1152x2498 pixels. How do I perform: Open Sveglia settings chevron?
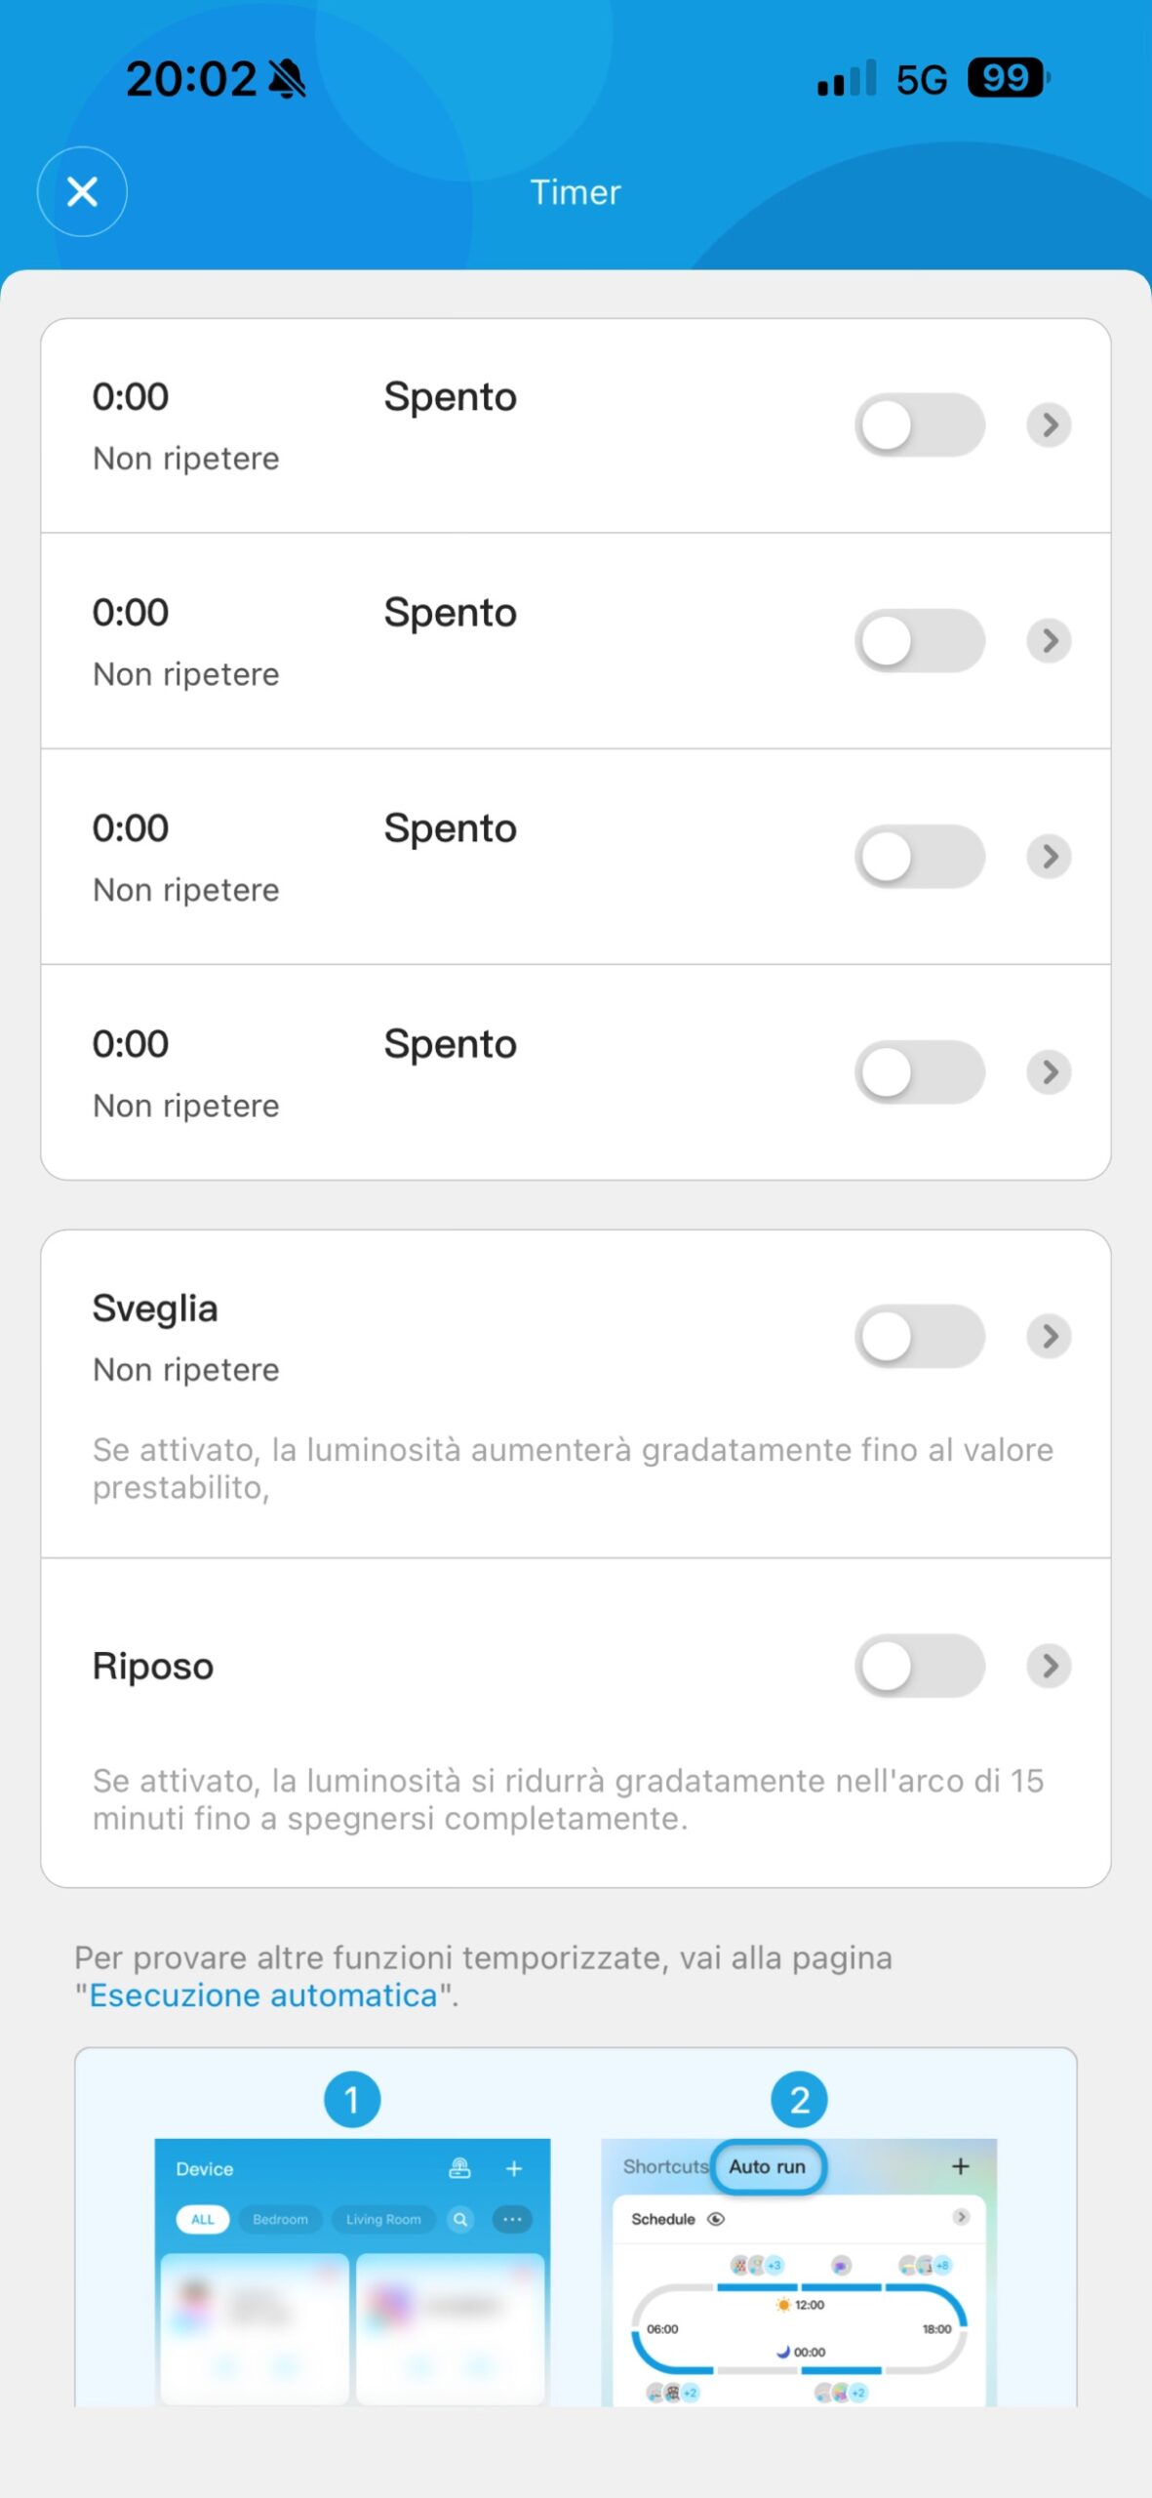[x=1049, y=1336]
